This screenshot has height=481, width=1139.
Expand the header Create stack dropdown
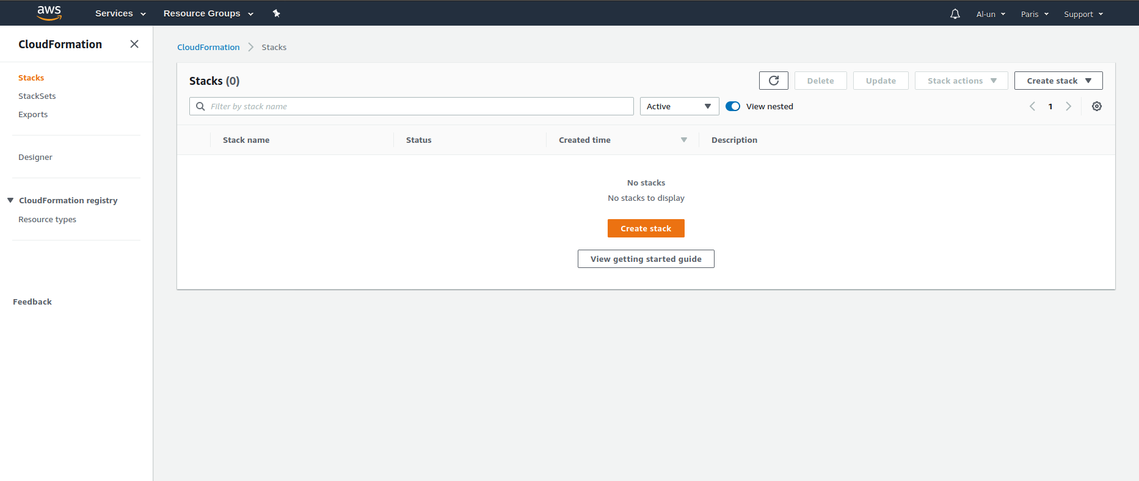(1058, 81)
